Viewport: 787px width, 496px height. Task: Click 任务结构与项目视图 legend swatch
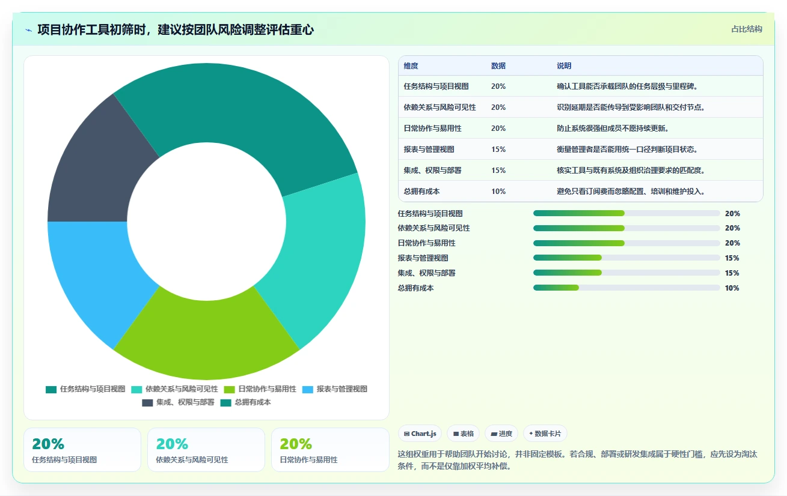[51, 389]
